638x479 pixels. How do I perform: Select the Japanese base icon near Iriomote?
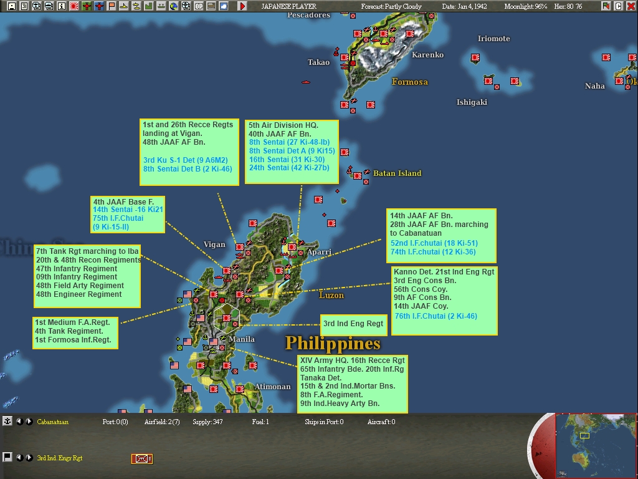coord(475,57)
